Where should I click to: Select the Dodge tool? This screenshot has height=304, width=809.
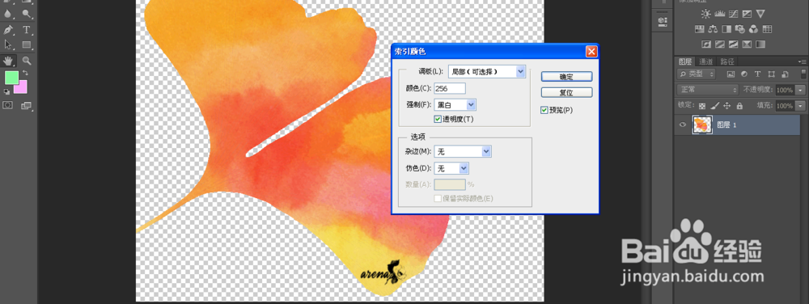click(x=27, y=14)
